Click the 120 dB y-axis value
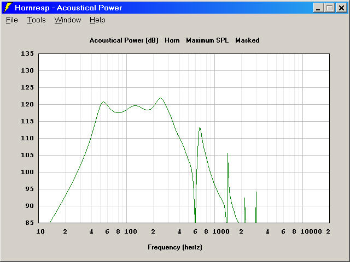Screen dimensions: 350x262 point(27,104)
